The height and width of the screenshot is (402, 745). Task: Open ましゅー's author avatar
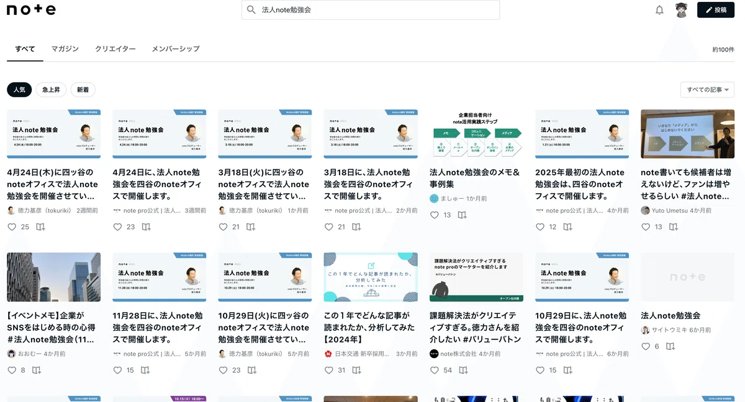434,198
